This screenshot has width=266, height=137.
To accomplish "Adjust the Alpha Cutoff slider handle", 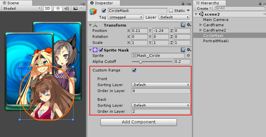I will pos(141,62).
